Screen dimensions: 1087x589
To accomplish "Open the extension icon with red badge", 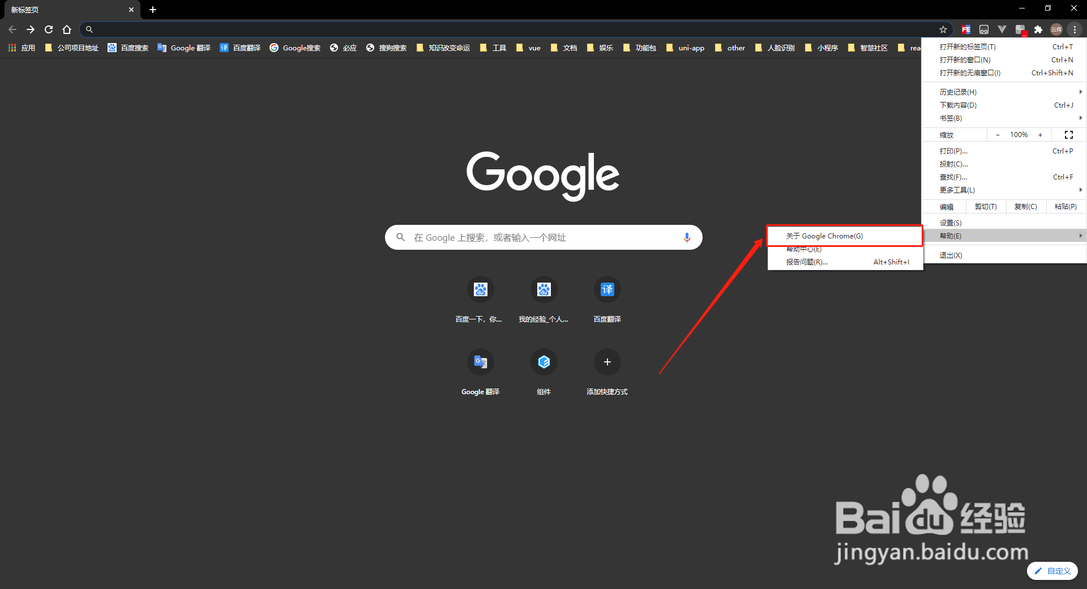I will [x=1020, y=30].
